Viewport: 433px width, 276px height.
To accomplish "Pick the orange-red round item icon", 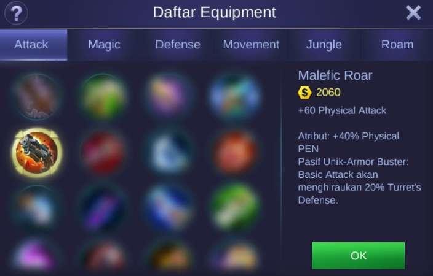I will [x=235, y=153].
